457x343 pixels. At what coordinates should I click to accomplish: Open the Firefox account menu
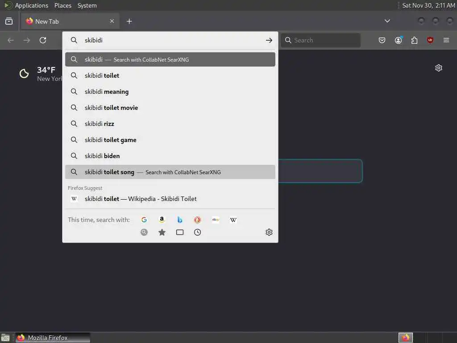(399, 40)
